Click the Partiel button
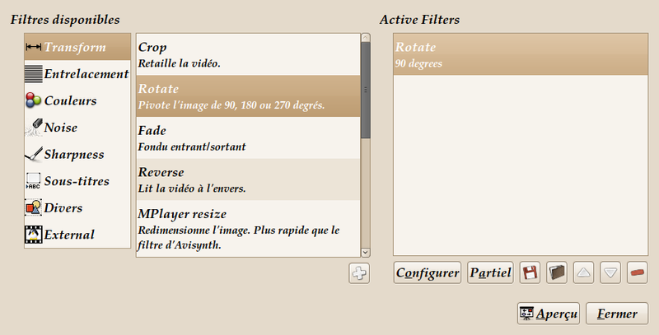The height and width of the screenshot is (335, 659). pos(491,272)
